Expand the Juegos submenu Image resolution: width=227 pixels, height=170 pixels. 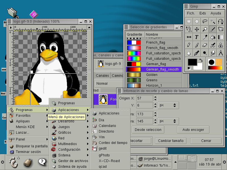[70, 127]
